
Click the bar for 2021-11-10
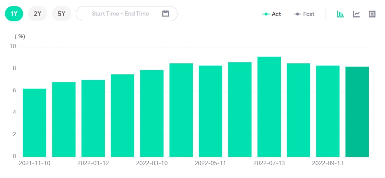(35, 123)
